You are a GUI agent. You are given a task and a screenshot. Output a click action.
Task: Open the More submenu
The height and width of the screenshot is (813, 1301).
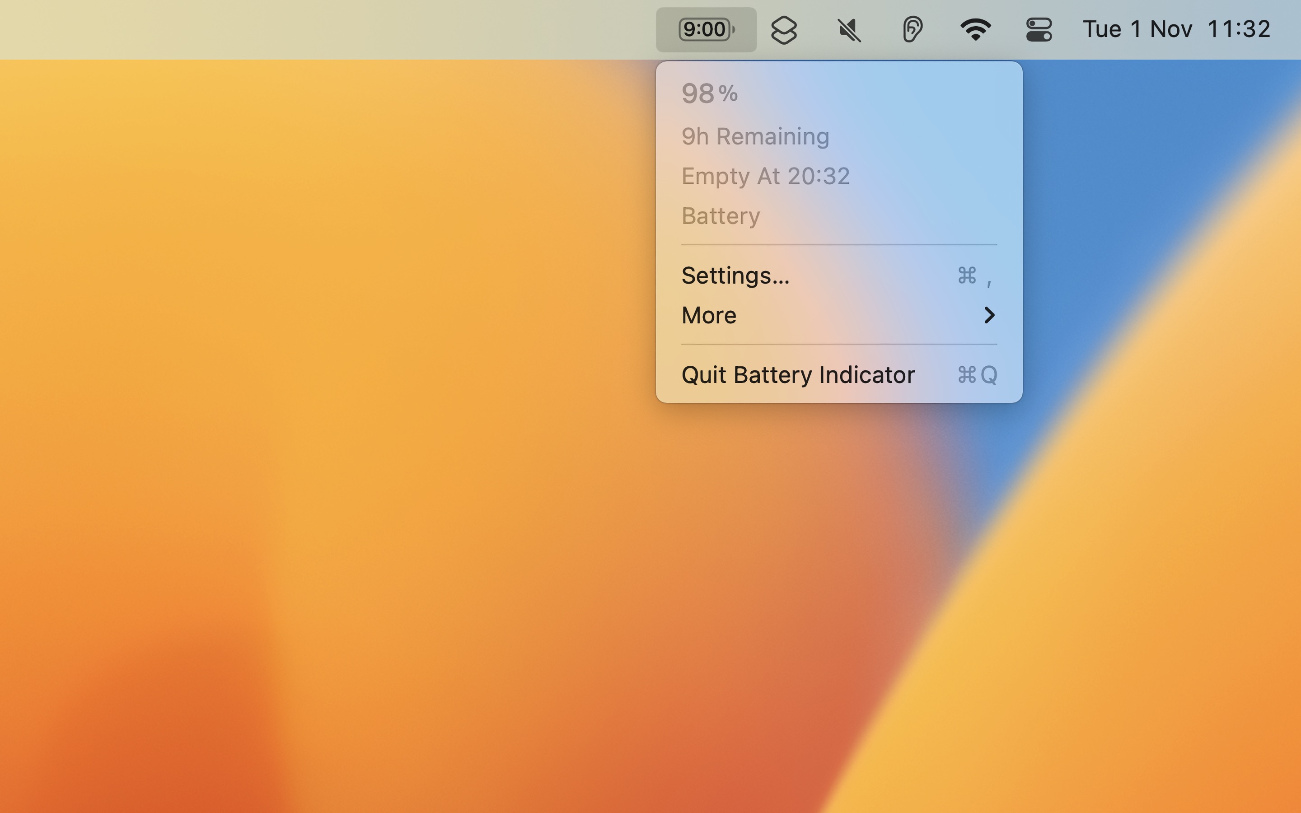pyautogui.click(x=709, y=316)
